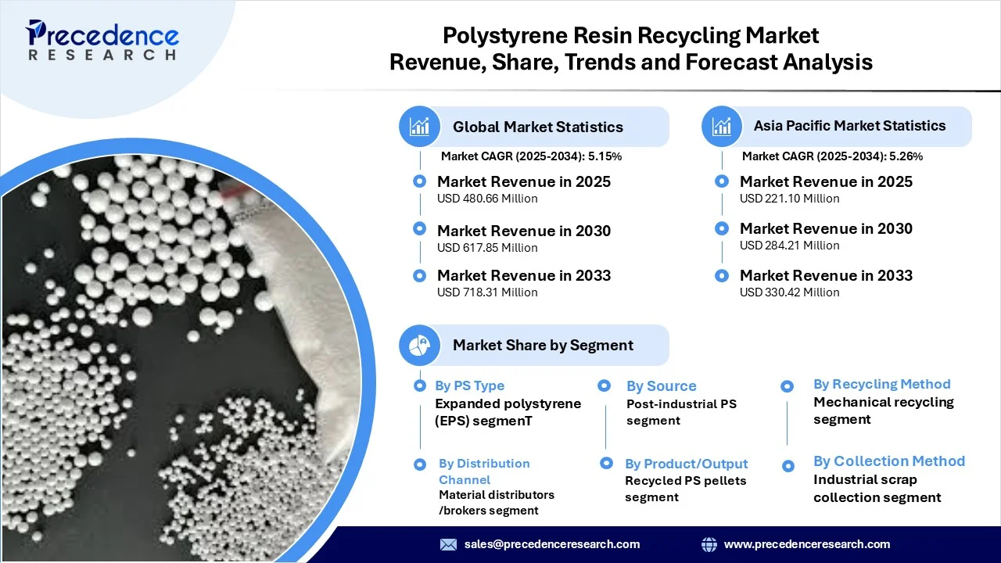Click the Market CAGR 5.26% text
Image resolution: width=1001 pixels, height=563 pixels.
[832, 156]
